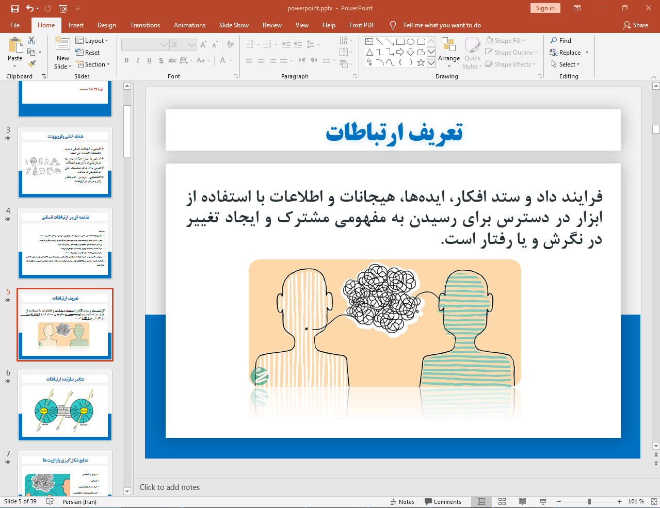
Task: Click the spell check icon in the status bar
Action: point(50,502)
